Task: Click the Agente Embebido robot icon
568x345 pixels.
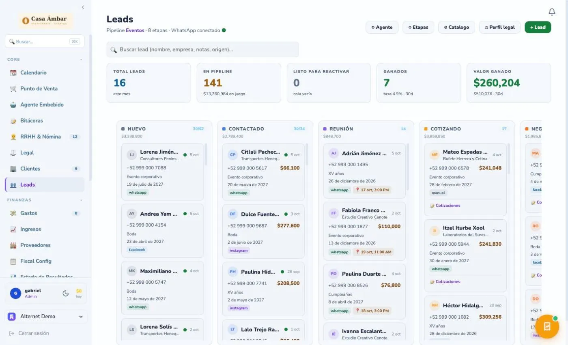Action: pos(13,105)
